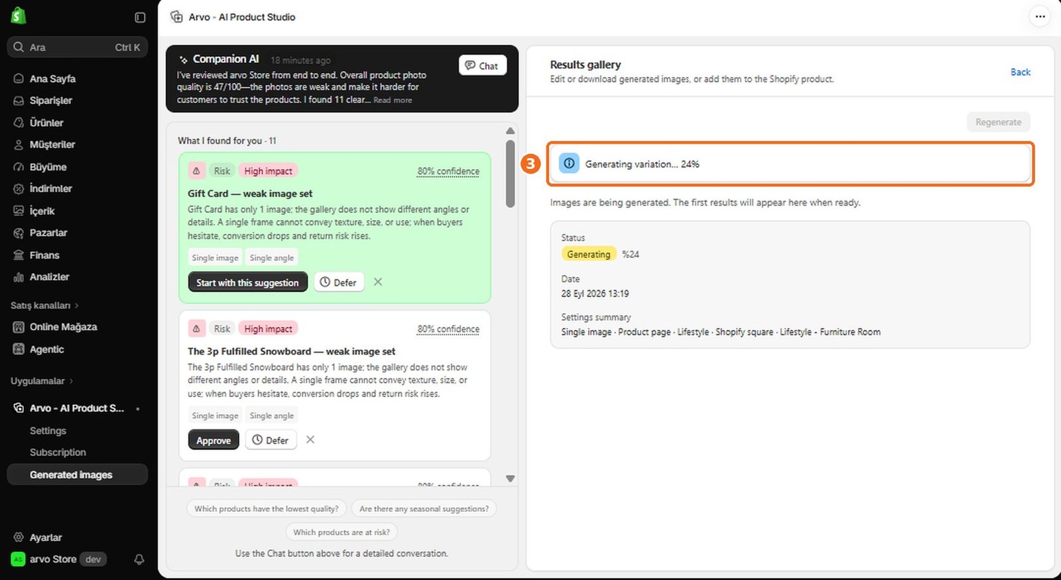Click the İçerik content icon
The image size is (1061, 580).
19,211
